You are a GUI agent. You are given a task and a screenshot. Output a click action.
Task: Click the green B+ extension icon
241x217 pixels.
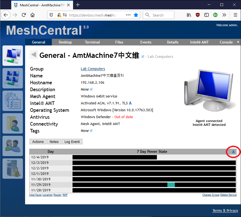[215, 15]
